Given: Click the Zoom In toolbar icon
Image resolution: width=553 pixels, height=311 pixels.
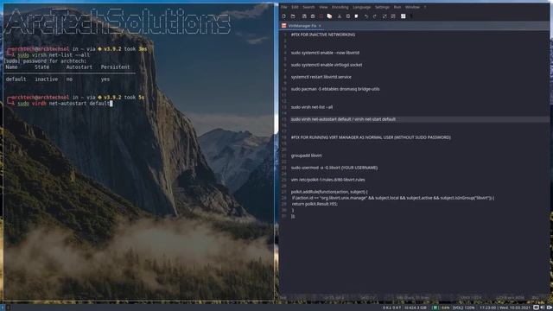Looking at the screenshot, I should (x=385, y=16).
